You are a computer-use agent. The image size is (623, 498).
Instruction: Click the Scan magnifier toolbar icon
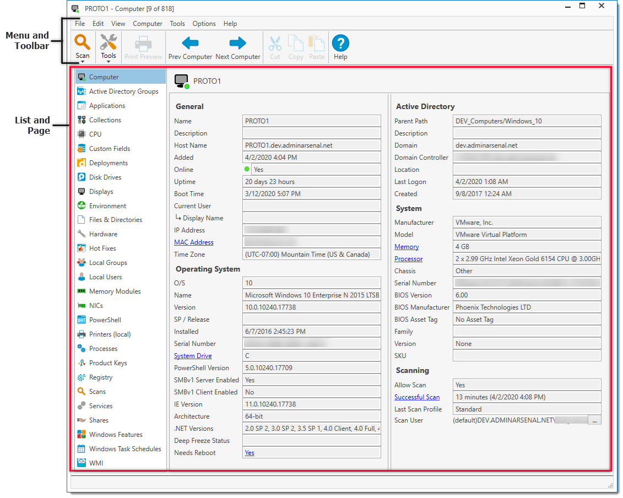pos(83,42)
